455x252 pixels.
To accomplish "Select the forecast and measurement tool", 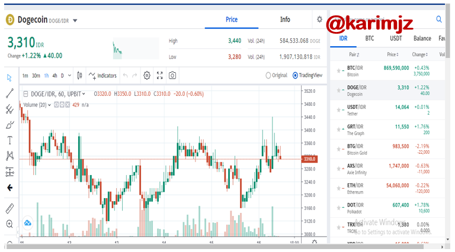I will tap(9, 172).
